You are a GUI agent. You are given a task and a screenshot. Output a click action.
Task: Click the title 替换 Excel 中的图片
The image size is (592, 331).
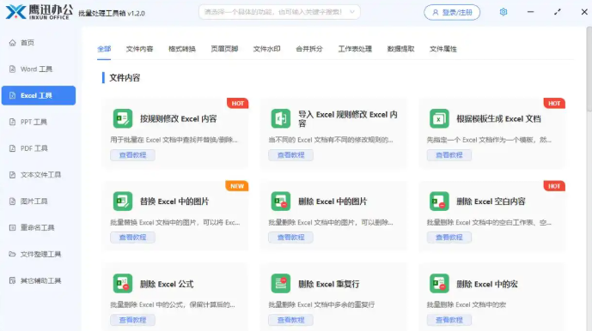174,202
